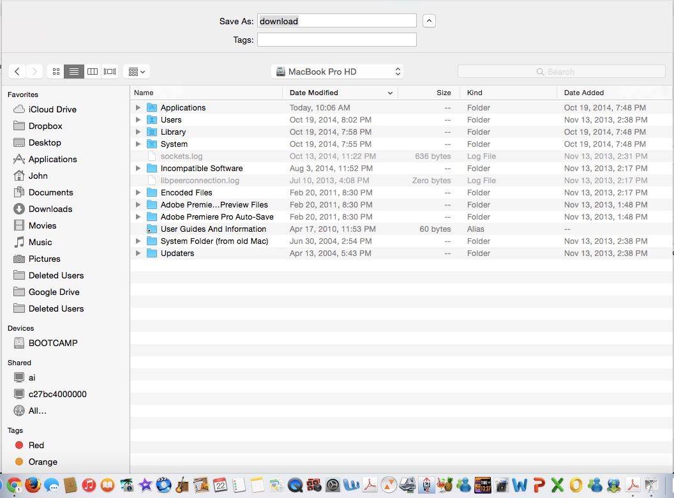The width and height of the screenshot is (674, 498).
Task: Open Firefox from the Dock
Action: click(x=33, y=485)
